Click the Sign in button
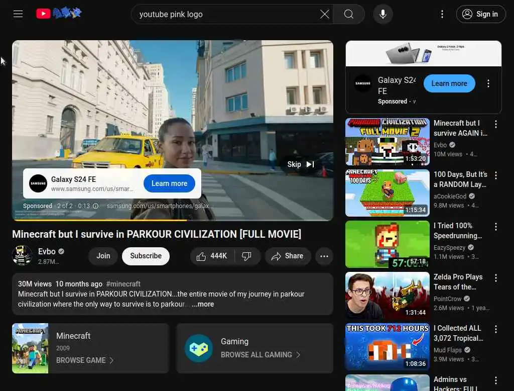514x391 pixels. [480, 14]
